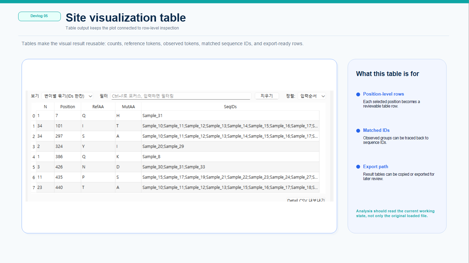Click the Position 440 cell
This screenshot has width=469, height=263.
pyautogui.click(x=68, y=188)
